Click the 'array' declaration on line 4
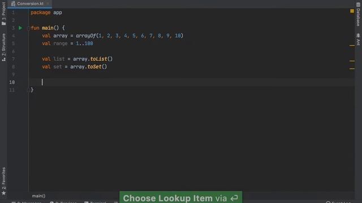The width and height of the screenshot is (362, 203). click(x=61, y=36)
